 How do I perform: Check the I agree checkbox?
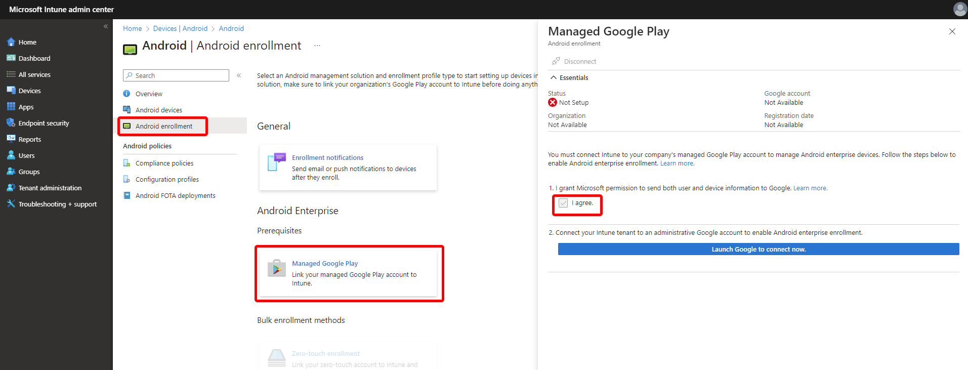563,203
